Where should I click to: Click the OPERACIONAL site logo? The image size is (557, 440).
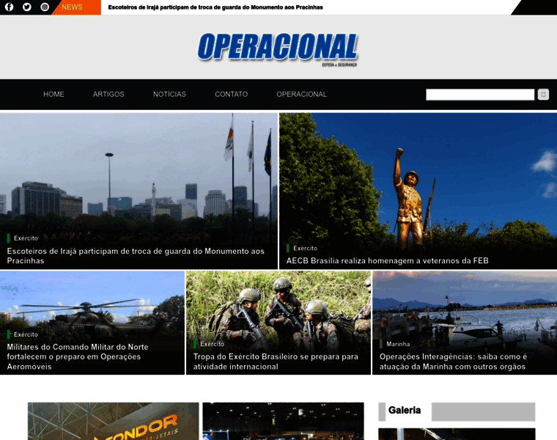(x=278, y=49)
